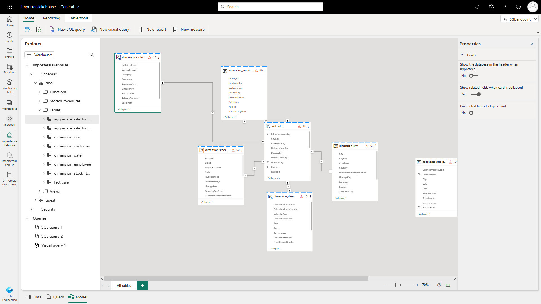Open the General workspace dropdown

[x=70, y=7]
